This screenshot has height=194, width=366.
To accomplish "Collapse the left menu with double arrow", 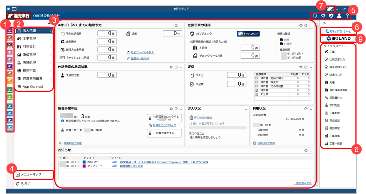I will click(49, 24).
